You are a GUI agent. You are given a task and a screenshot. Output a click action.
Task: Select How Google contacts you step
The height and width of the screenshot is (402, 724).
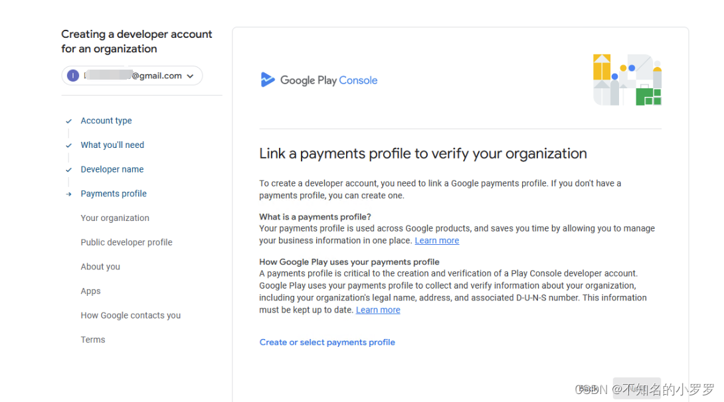point(131,315)
